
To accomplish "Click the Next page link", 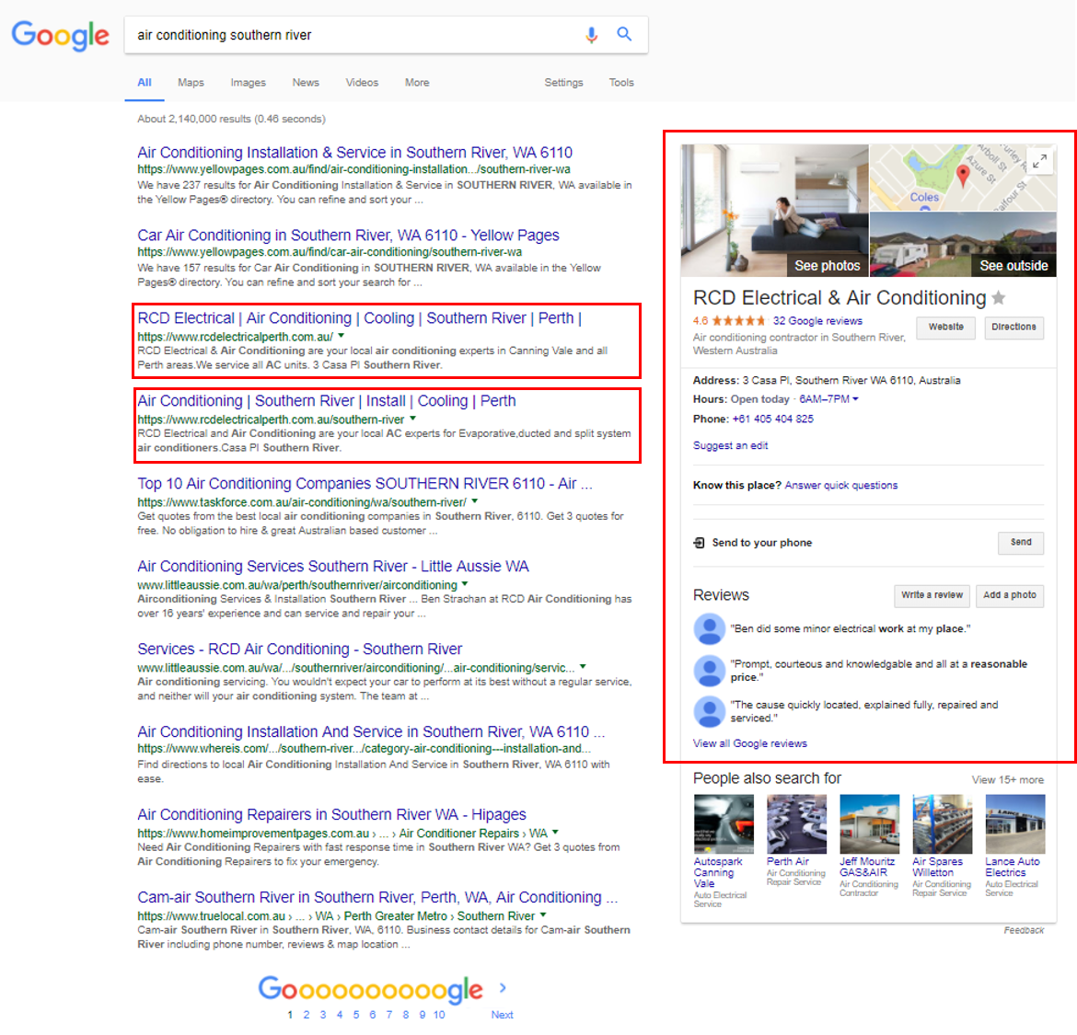I will point(502,1015).
